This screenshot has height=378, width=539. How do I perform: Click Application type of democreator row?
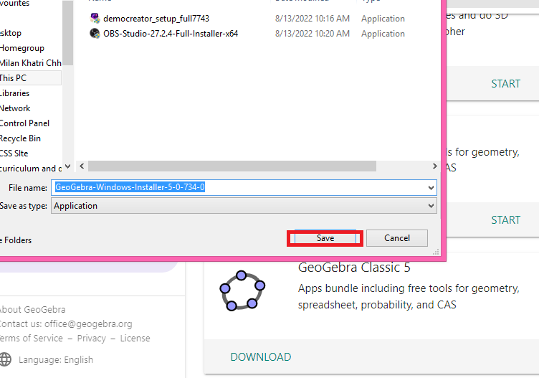(383, 19)
